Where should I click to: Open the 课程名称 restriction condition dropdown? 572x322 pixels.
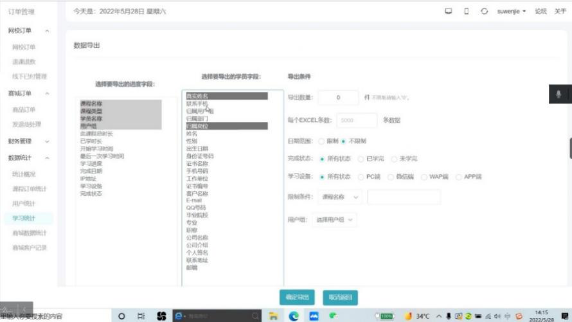coord(341,197)
